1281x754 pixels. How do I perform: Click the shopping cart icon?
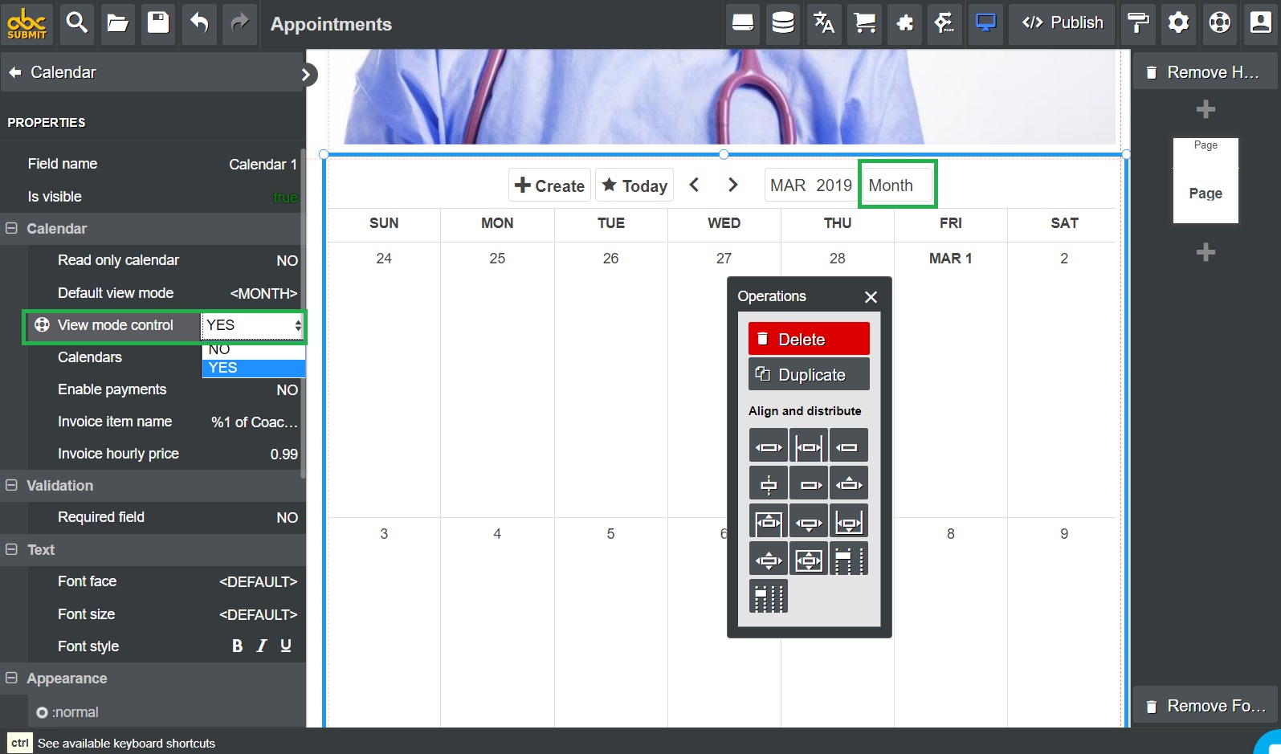pyautogui.click(x=864, y=23)
